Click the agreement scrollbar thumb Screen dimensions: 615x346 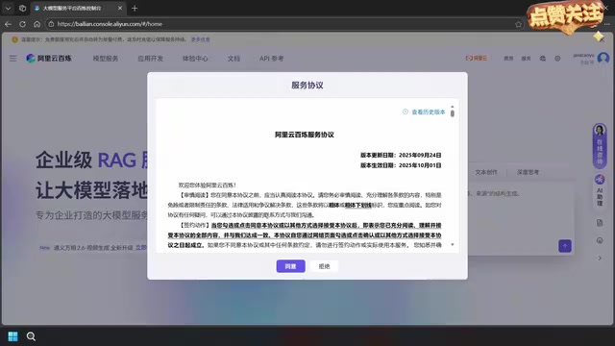[453, 113]
